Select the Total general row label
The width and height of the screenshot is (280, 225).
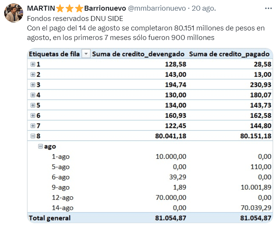(x=50, y=218)
